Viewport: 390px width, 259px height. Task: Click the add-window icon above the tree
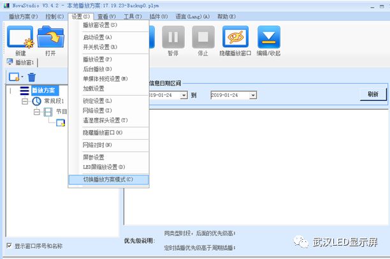[x=14, y=77]
